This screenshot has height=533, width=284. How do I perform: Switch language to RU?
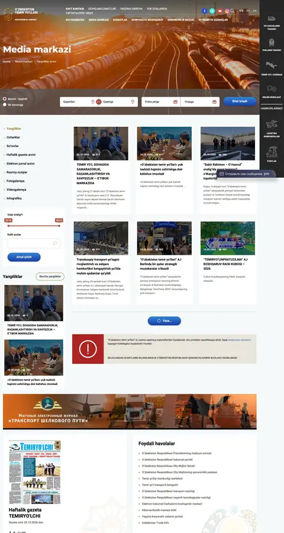click(248, 11)
